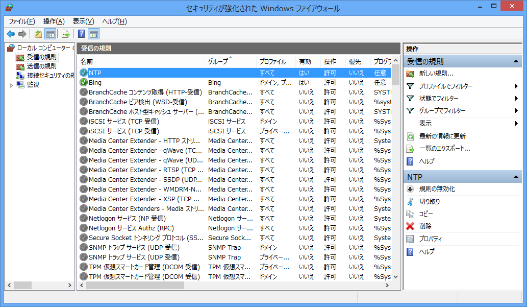Open プロパティ (Properties) for the NTP rule
The width and height of the screenshot is (527, 307).
430,239
